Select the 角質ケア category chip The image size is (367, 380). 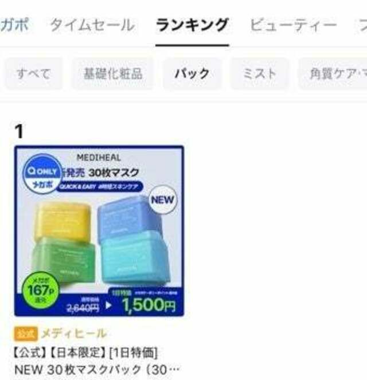pyautogui.click(x=333, y=74)
